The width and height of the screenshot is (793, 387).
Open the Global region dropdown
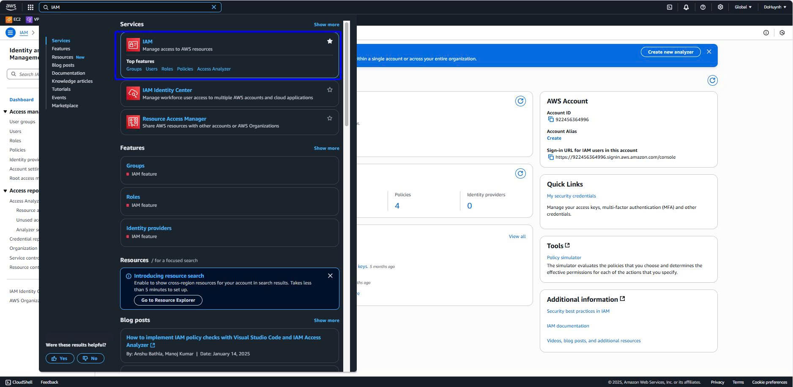tap(743, 7)
